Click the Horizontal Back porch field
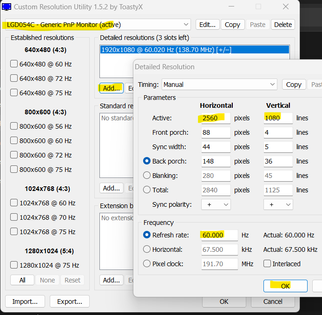Screen dimensions: 322x315 coord(216,161)
